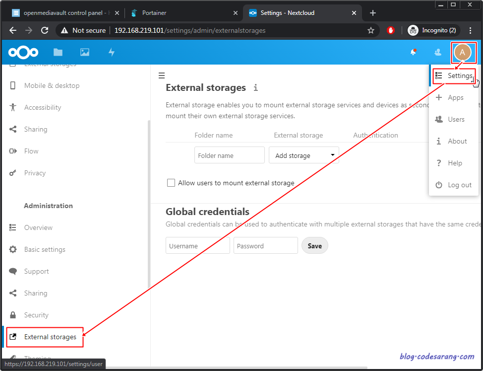Click the browser back arrow
Viewport: 483px width, 371px height.
(12, 30)
